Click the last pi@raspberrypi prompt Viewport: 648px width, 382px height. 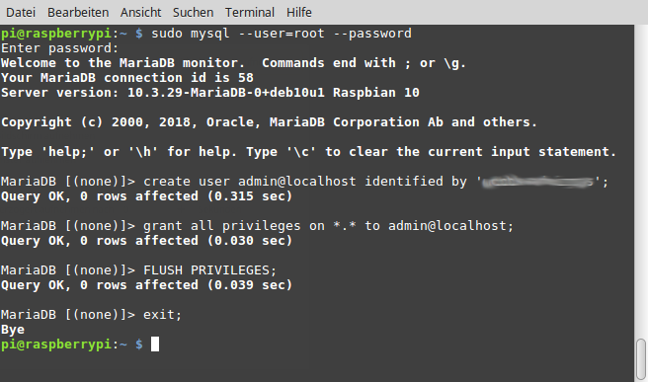point(72,344)
